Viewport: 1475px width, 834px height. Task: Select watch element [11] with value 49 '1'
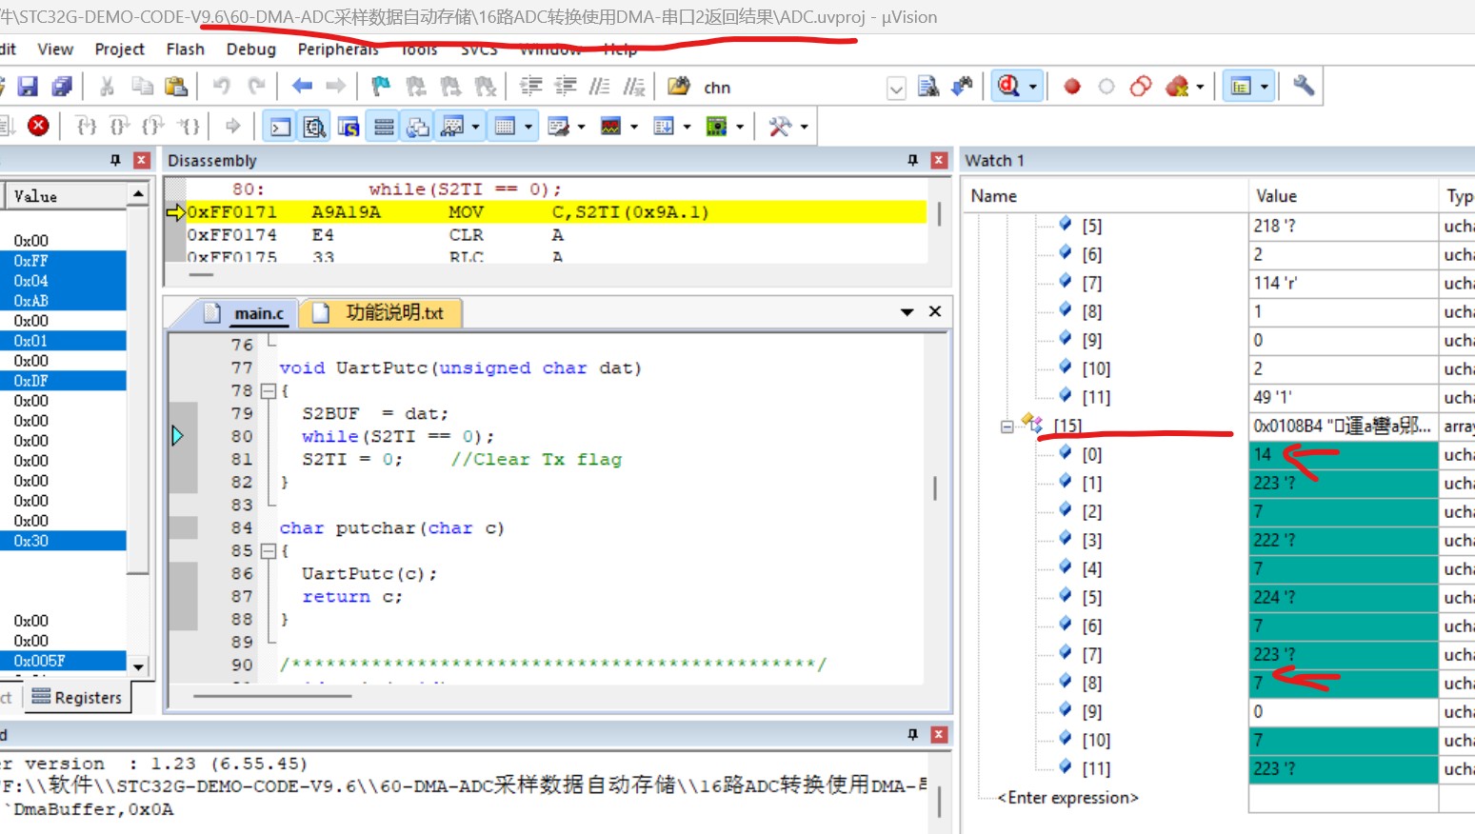click(1096, 398)
